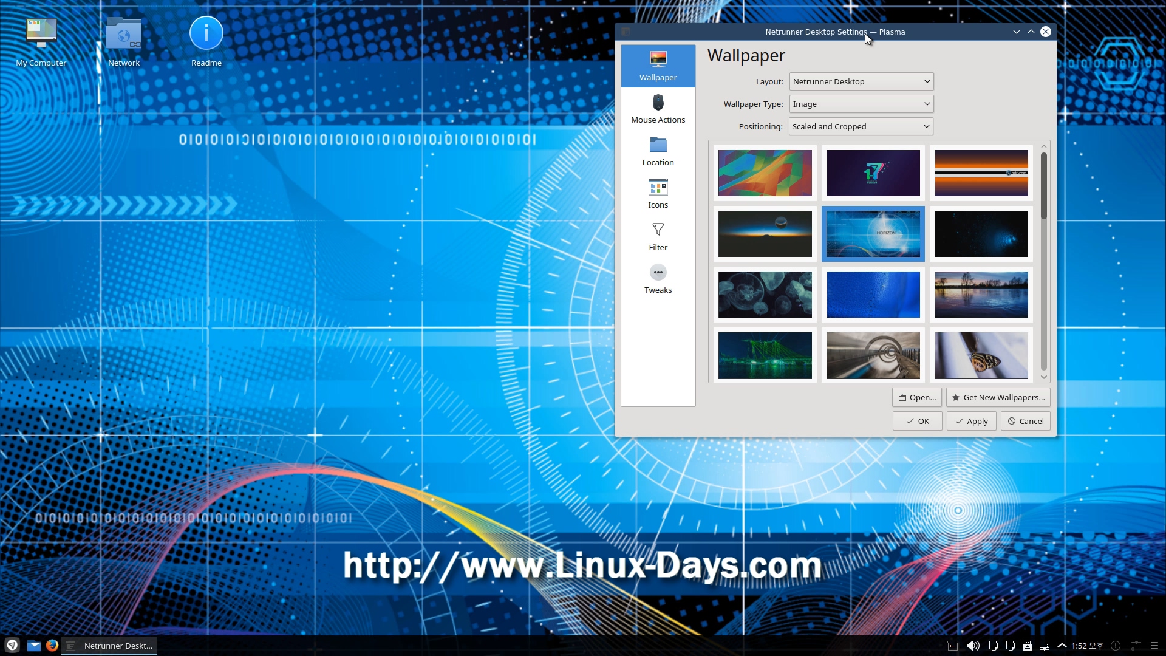Select the green lit bridge wallpaper

[x=765, y=355]
